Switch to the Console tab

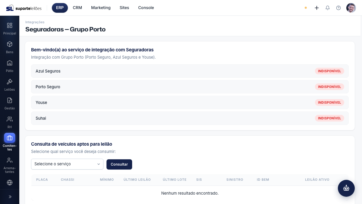[x=146, y=8]
